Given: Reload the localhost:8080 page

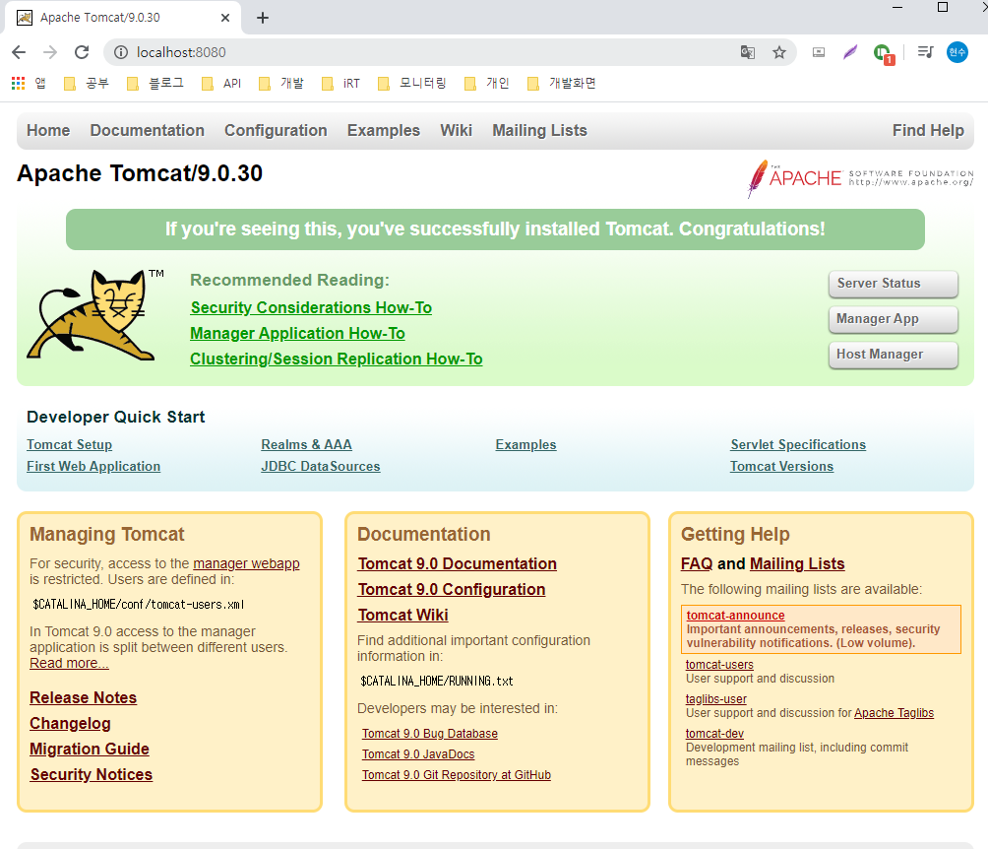Looking at the screenshot, I should click(82, 52).
